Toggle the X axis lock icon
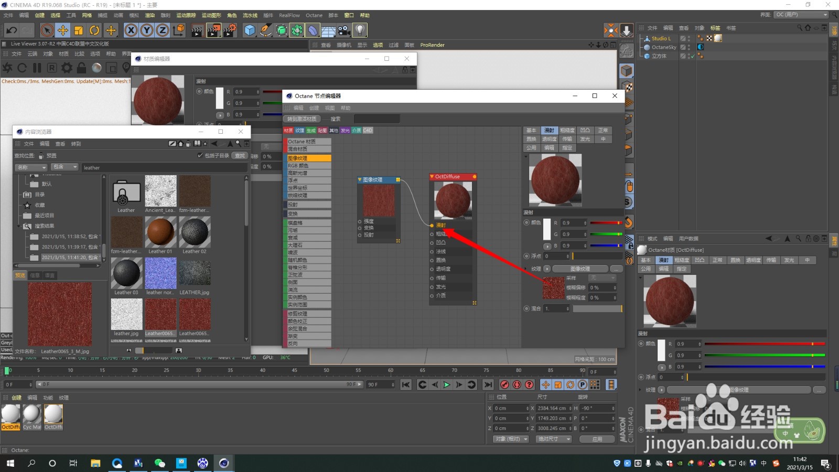This screenshot has width=839, height=472. (x=131, y=30)
